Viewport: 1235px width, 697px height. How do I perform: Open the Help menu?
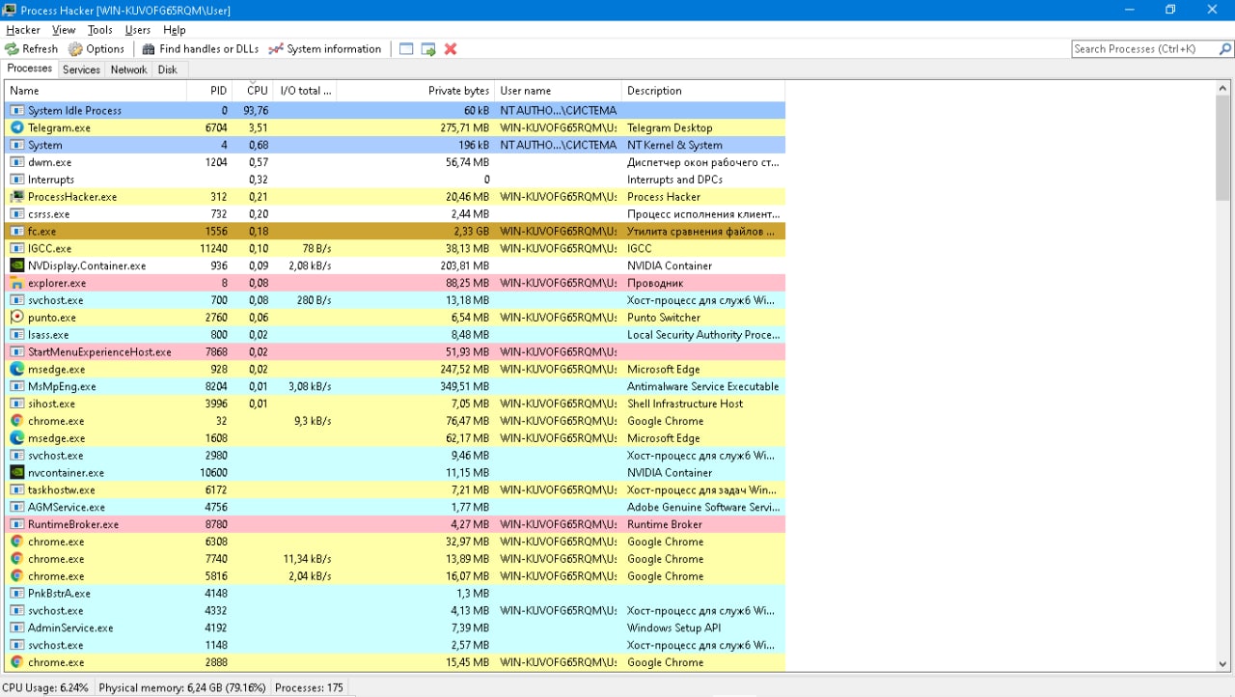point(175,30)
